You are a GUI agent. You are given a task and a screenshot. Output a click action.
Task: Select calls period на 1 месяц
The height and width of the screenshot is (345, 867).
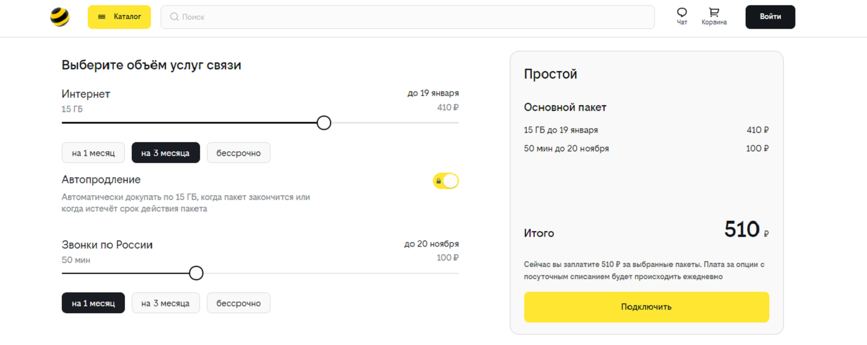point(93,303)
